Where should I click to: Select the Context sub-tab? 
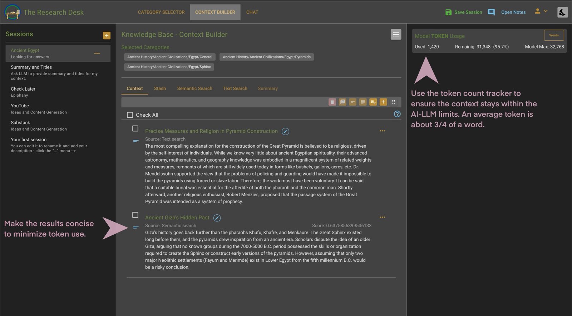tap(135, 88)
